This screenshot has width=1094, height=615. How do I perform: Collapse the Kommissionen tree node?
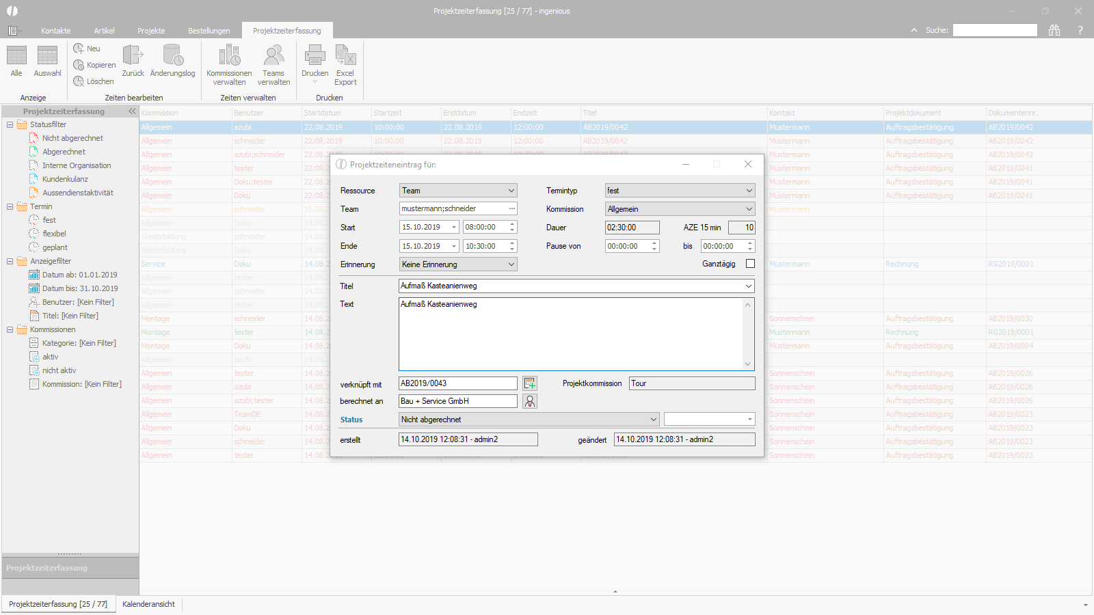tap(10, 329)
